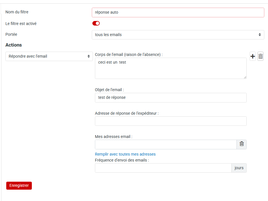Focus the Nom du filtre text field

coord(178,12)
